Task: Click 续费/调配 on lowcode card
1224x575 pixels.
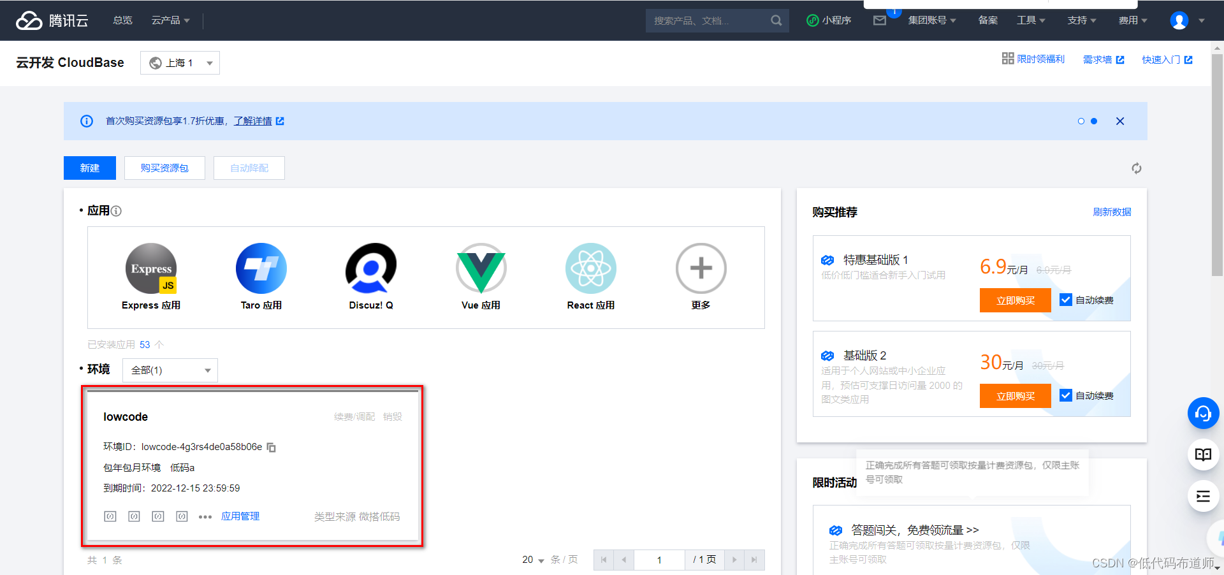Action: (354, 417)
